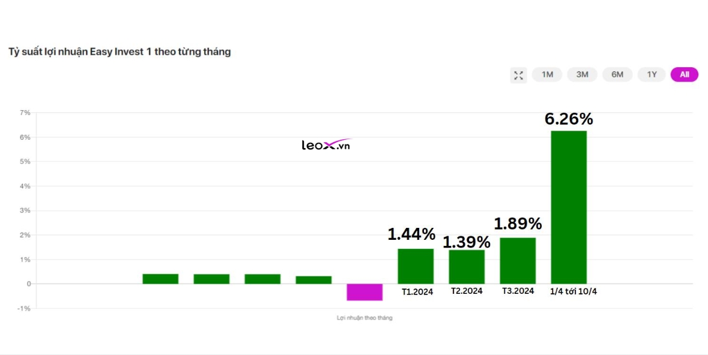The image size is (708, 355).
Task: Click the 'Lợi nhuận theo tháng' axis caption
Action: tap(365, 318)
